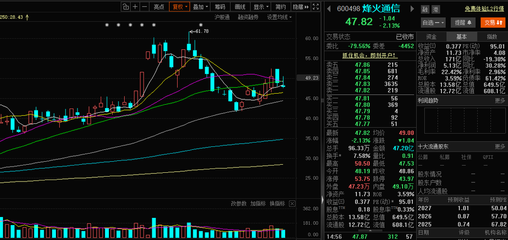The width and height of the screenshot is (508, 240).
Task: Click the 14:56 47.87 trade tick row
Action: [370, 237]
